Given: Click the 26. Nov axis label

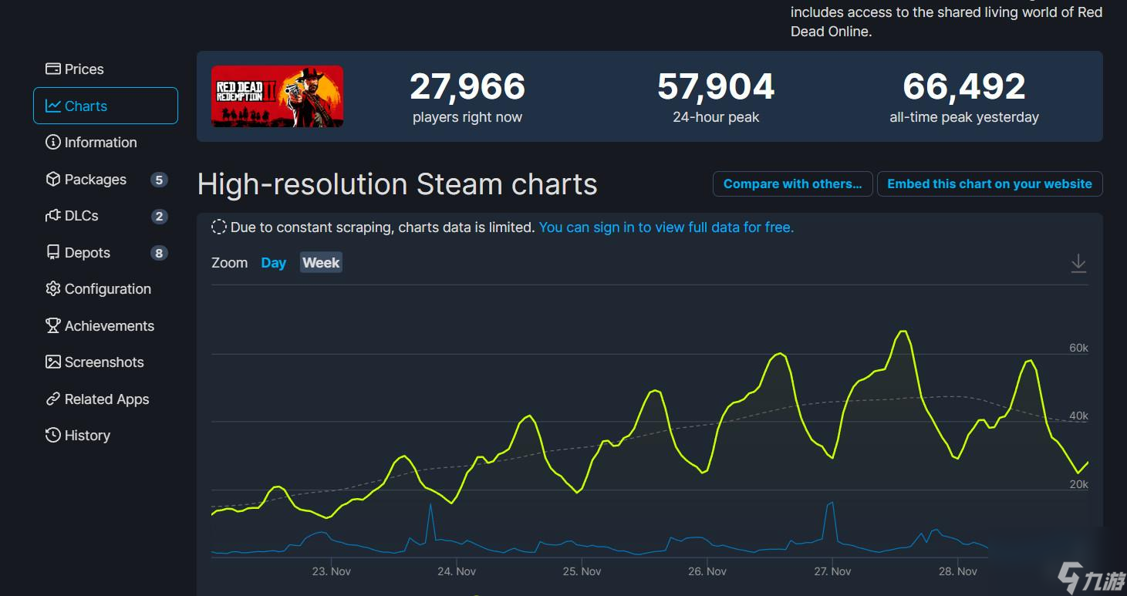Looking at the screenshot, I should 707,571.
